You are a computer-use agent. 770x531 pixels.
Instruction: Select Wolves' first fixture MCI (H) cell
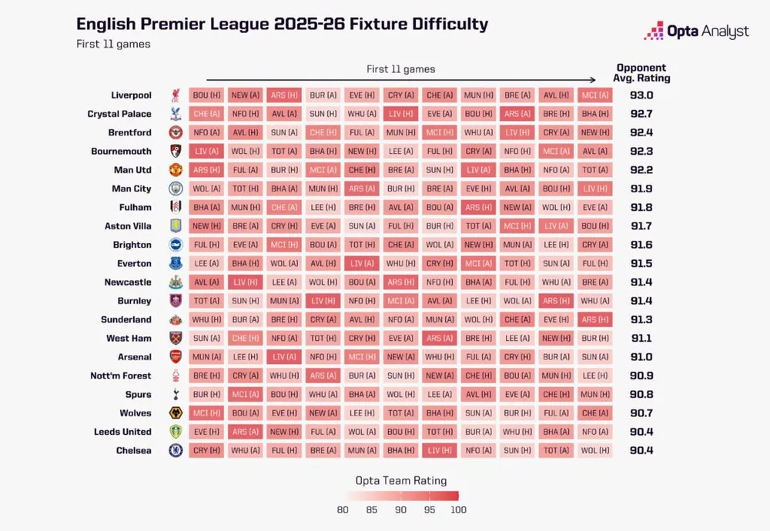tap(206, 413)
